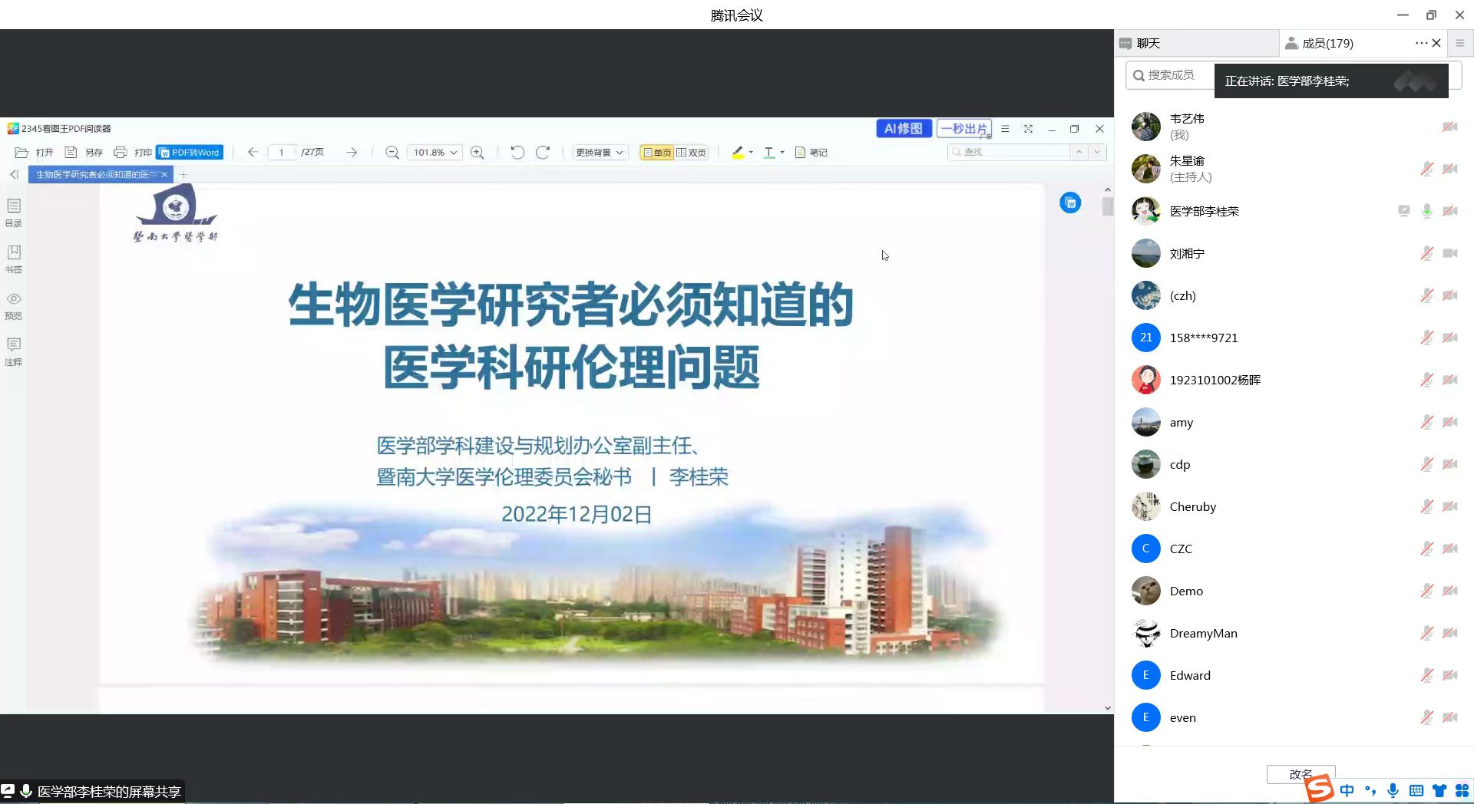Click the AI修图 button

904,129
